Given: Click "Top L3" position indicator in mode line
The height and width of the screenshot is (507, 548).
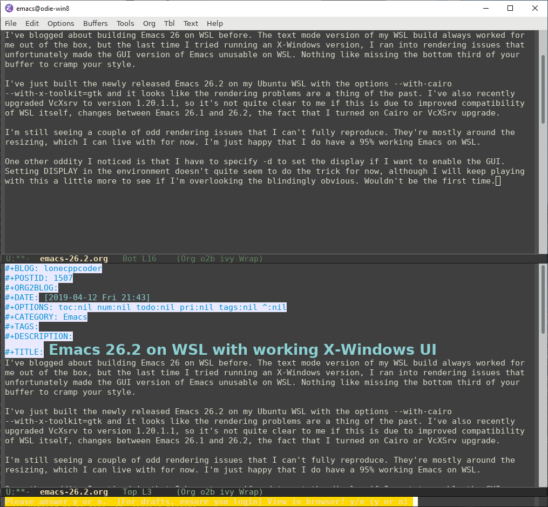Looking at the screenshot, I should pyautogui.click(x=137, y=492).
